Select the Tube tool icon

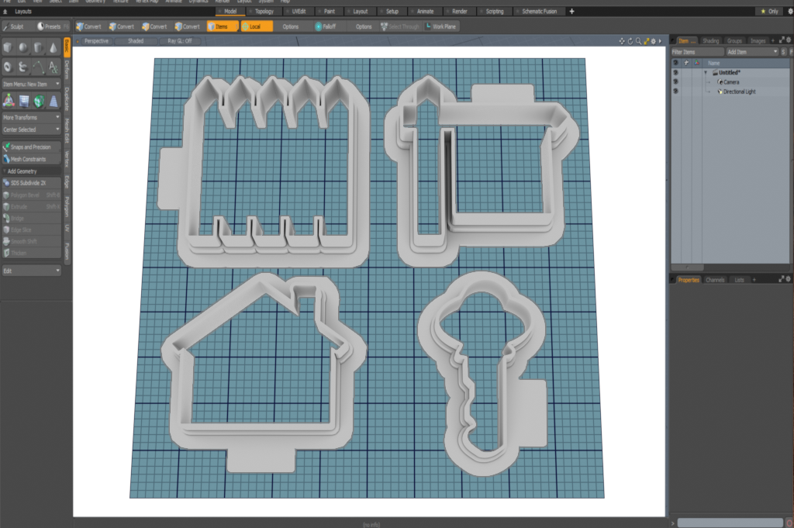point(23,67)
